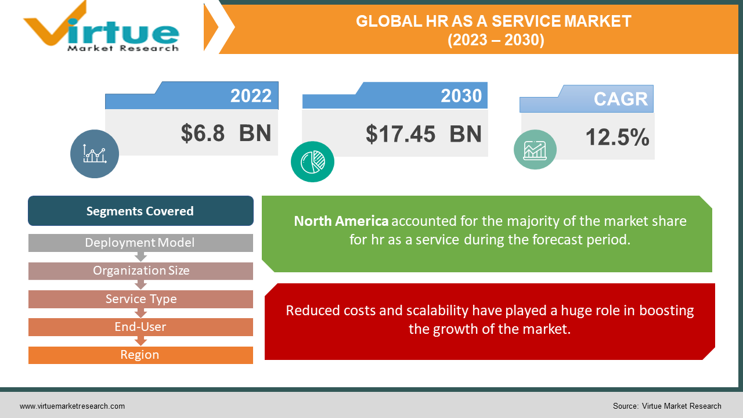This screenshot has height=418, width=743.
Task: Click the arrow below End-User
Action: [x=140, y=341]
